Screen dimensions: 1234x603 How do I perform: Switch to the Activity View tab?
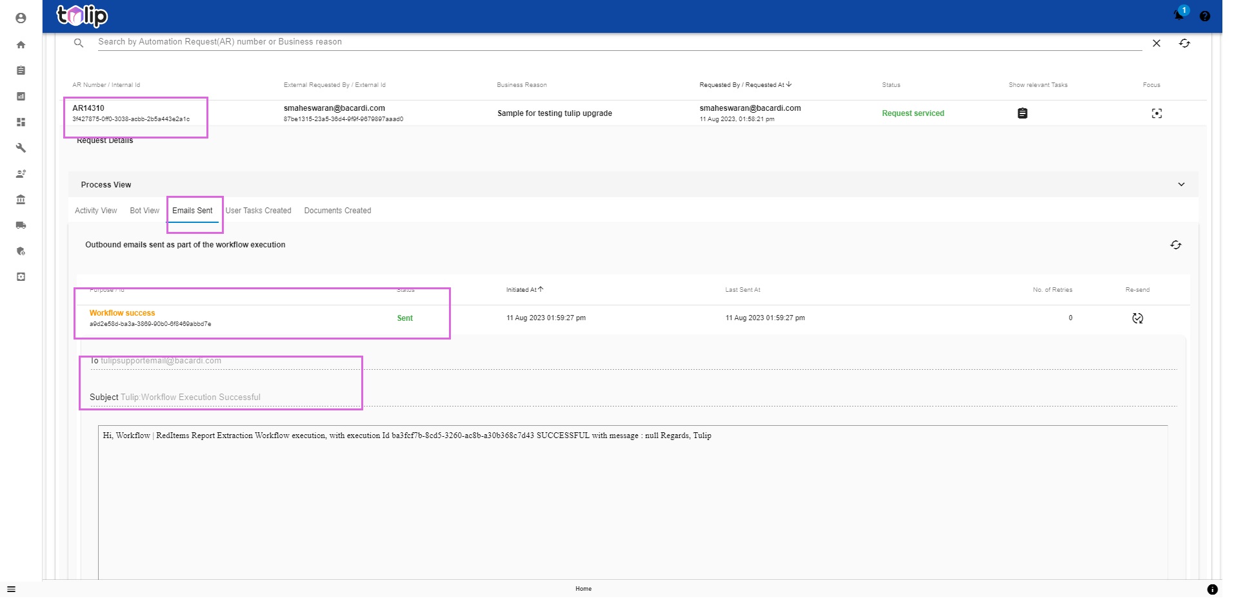tap(95, 211)
